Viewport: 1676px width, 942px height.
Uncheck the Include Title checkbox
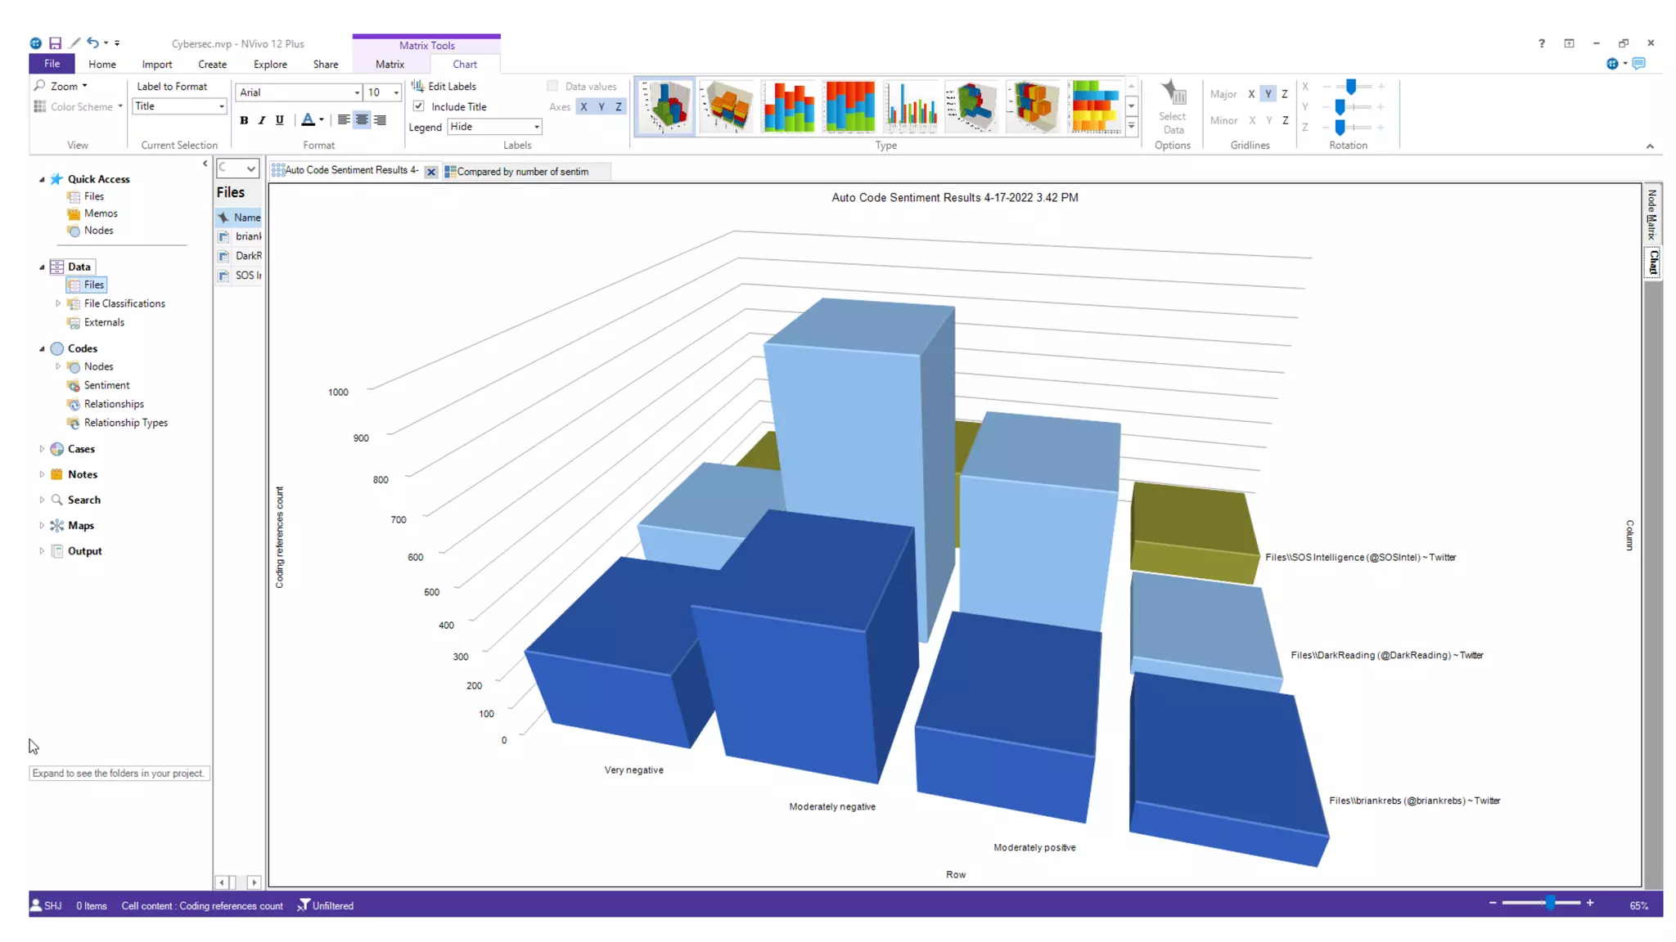pyautogui.click(x=419, y=106)
